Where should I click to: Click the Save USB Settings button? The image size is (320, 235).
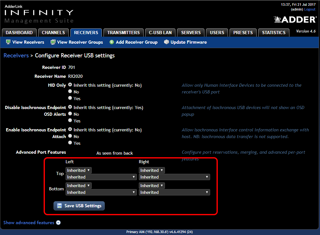(x=79, y=206)
